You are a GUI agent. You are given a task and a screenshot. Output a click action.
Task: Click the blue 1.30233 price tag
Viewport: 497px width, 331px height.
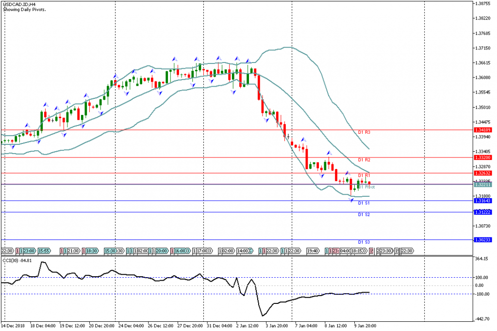[484, 240]
